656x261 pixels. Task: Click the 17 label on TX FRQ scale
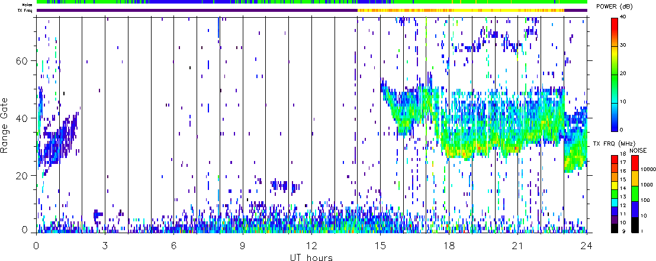(x=623, y=162)
